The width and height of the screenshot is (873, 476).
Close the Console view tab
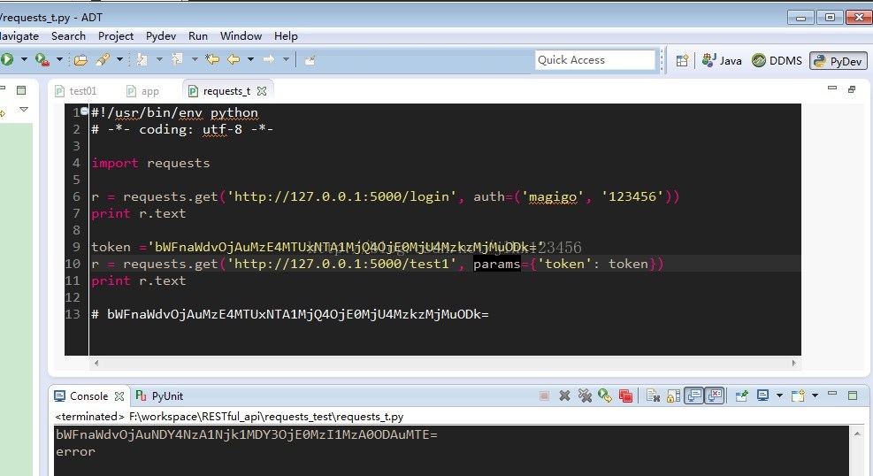coord(119,396)
